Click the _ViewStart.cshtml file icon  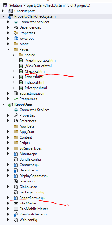21,66
